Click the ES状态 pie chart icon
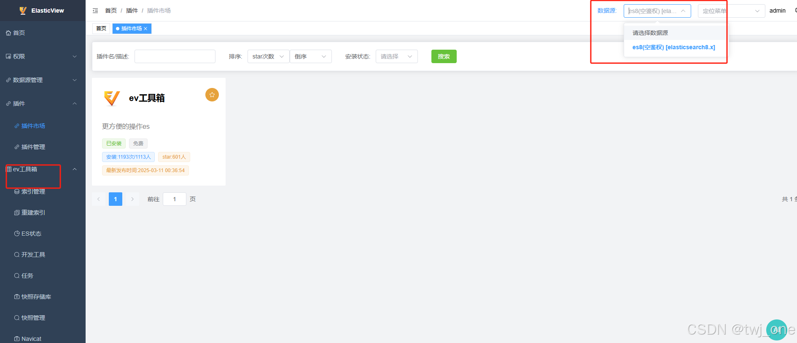This screenshot has width=797, height=343. [x=17, y=234]
